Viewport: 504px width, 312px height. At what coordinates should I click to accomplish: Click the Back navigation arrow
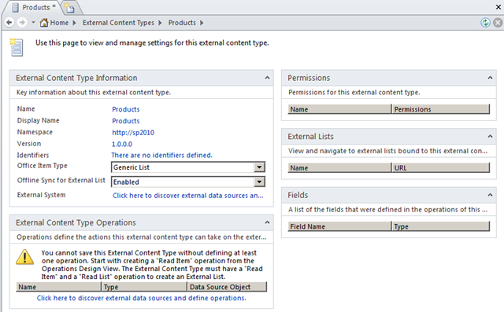9,23
